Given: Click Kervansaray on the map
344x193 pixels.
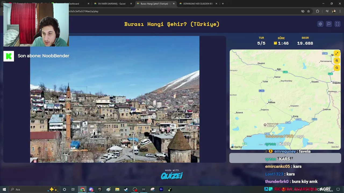Looking at the screenshot, I should pos(326,61).
